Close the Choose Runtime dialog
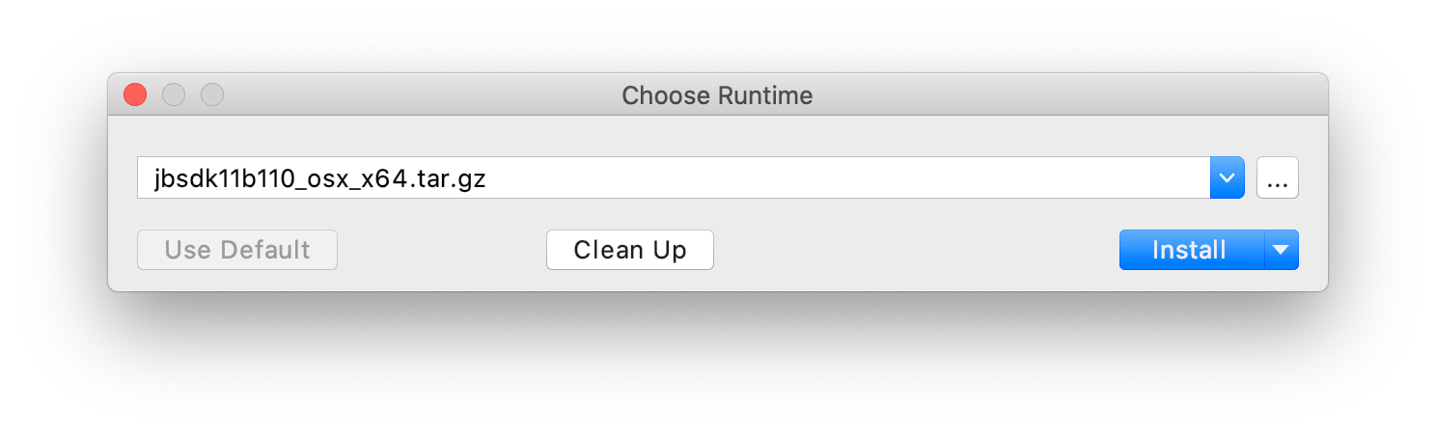This screenshot has height=434, width=1436. [135, 95]
